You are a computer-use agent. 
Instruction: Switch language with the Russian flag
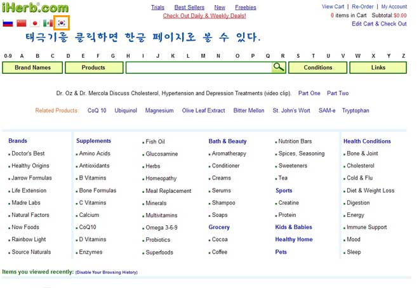(x=8, y=23)
